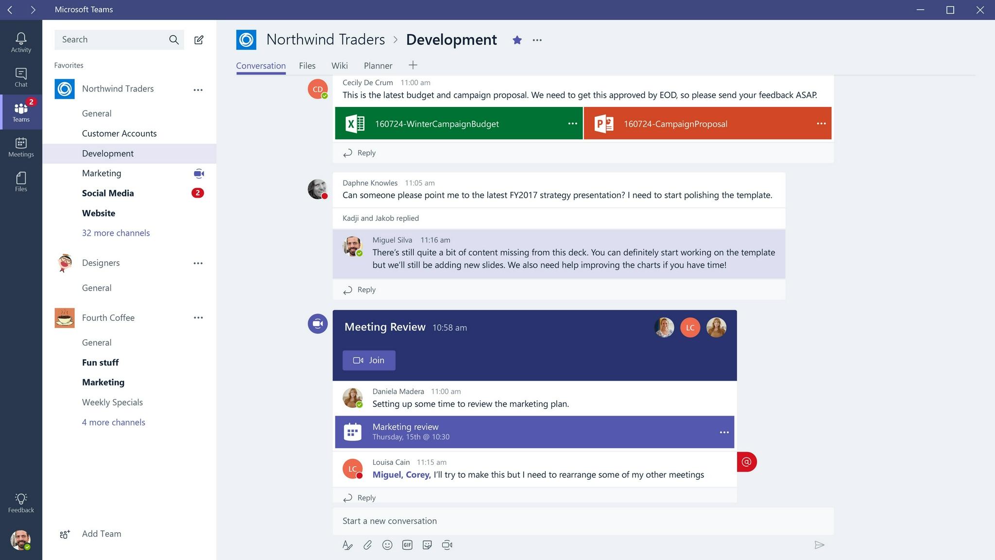Click the Teams icon in sidebar

coord(20,111)
